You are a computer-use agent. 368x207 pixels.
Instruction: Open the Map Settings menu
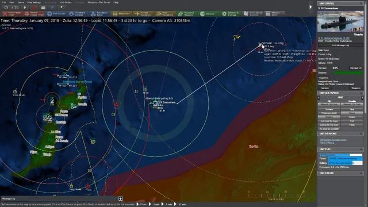34,2
